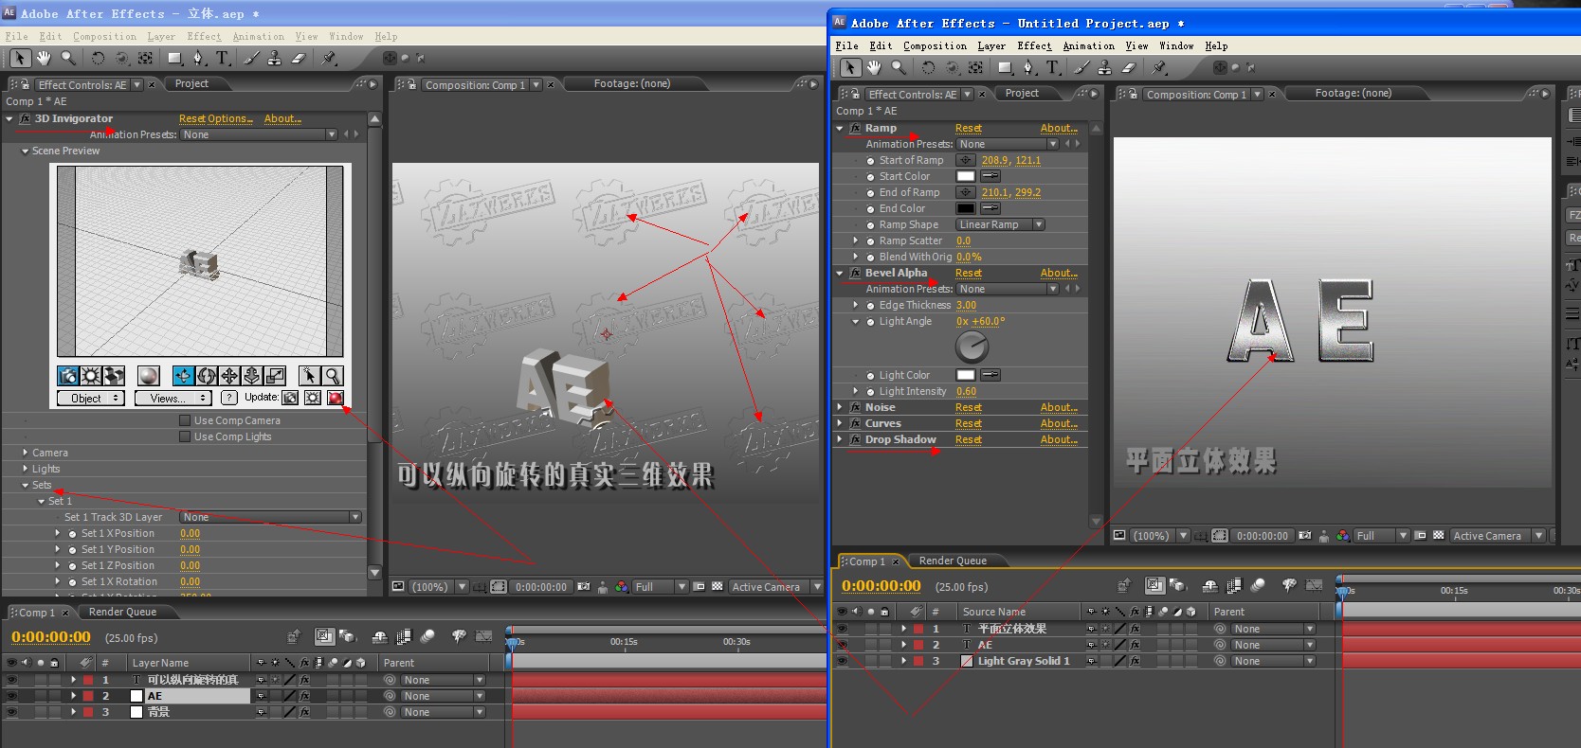Open the Ramp Shape Linear Ramp dropdown
1581x748 pixels.
coord(1000,224)
